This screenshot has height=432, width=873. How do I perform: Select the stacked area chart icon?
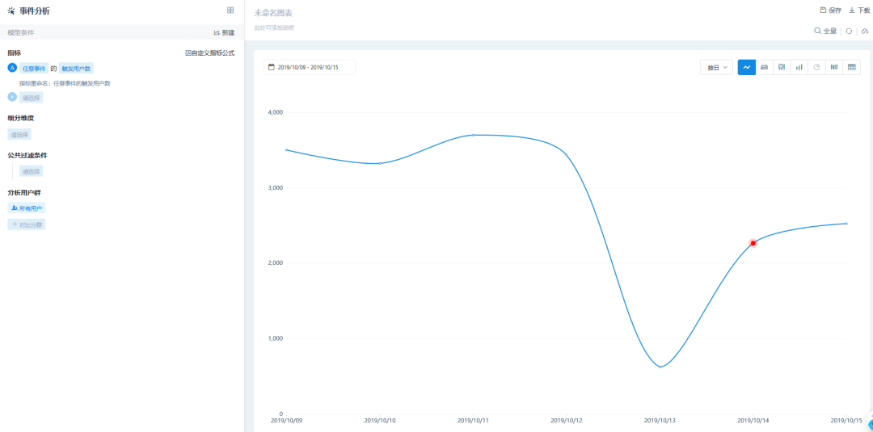pos(765,67)
